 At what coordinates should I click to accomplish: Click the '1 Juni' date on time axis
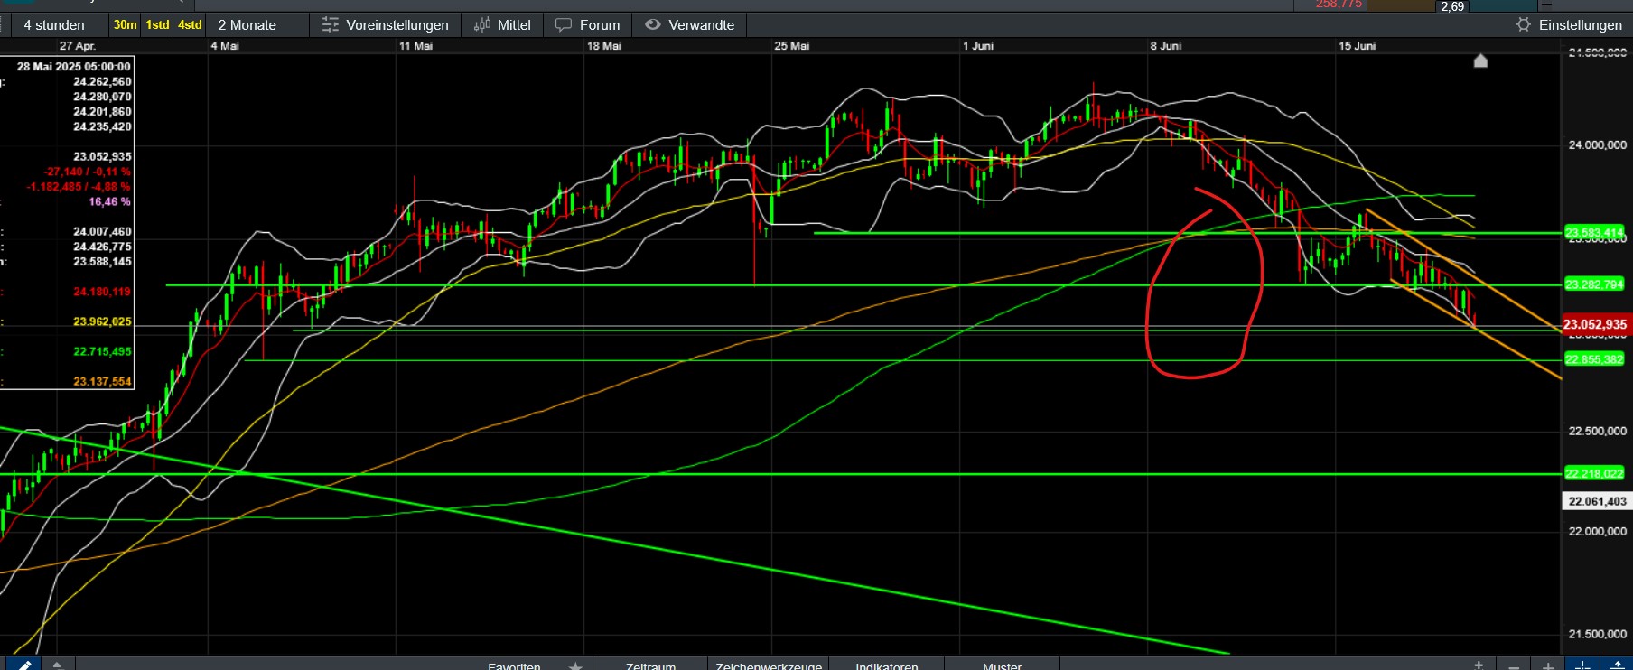pos(978,46)
